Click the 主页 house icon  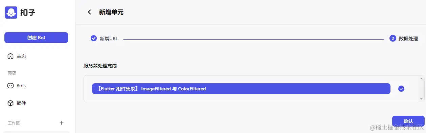tap(10, 56)
